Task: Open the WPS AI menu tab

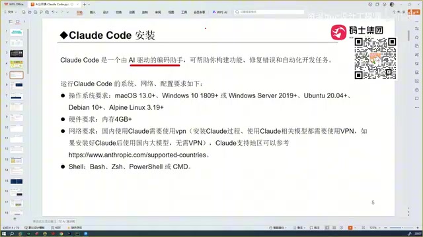Action: 220,12
